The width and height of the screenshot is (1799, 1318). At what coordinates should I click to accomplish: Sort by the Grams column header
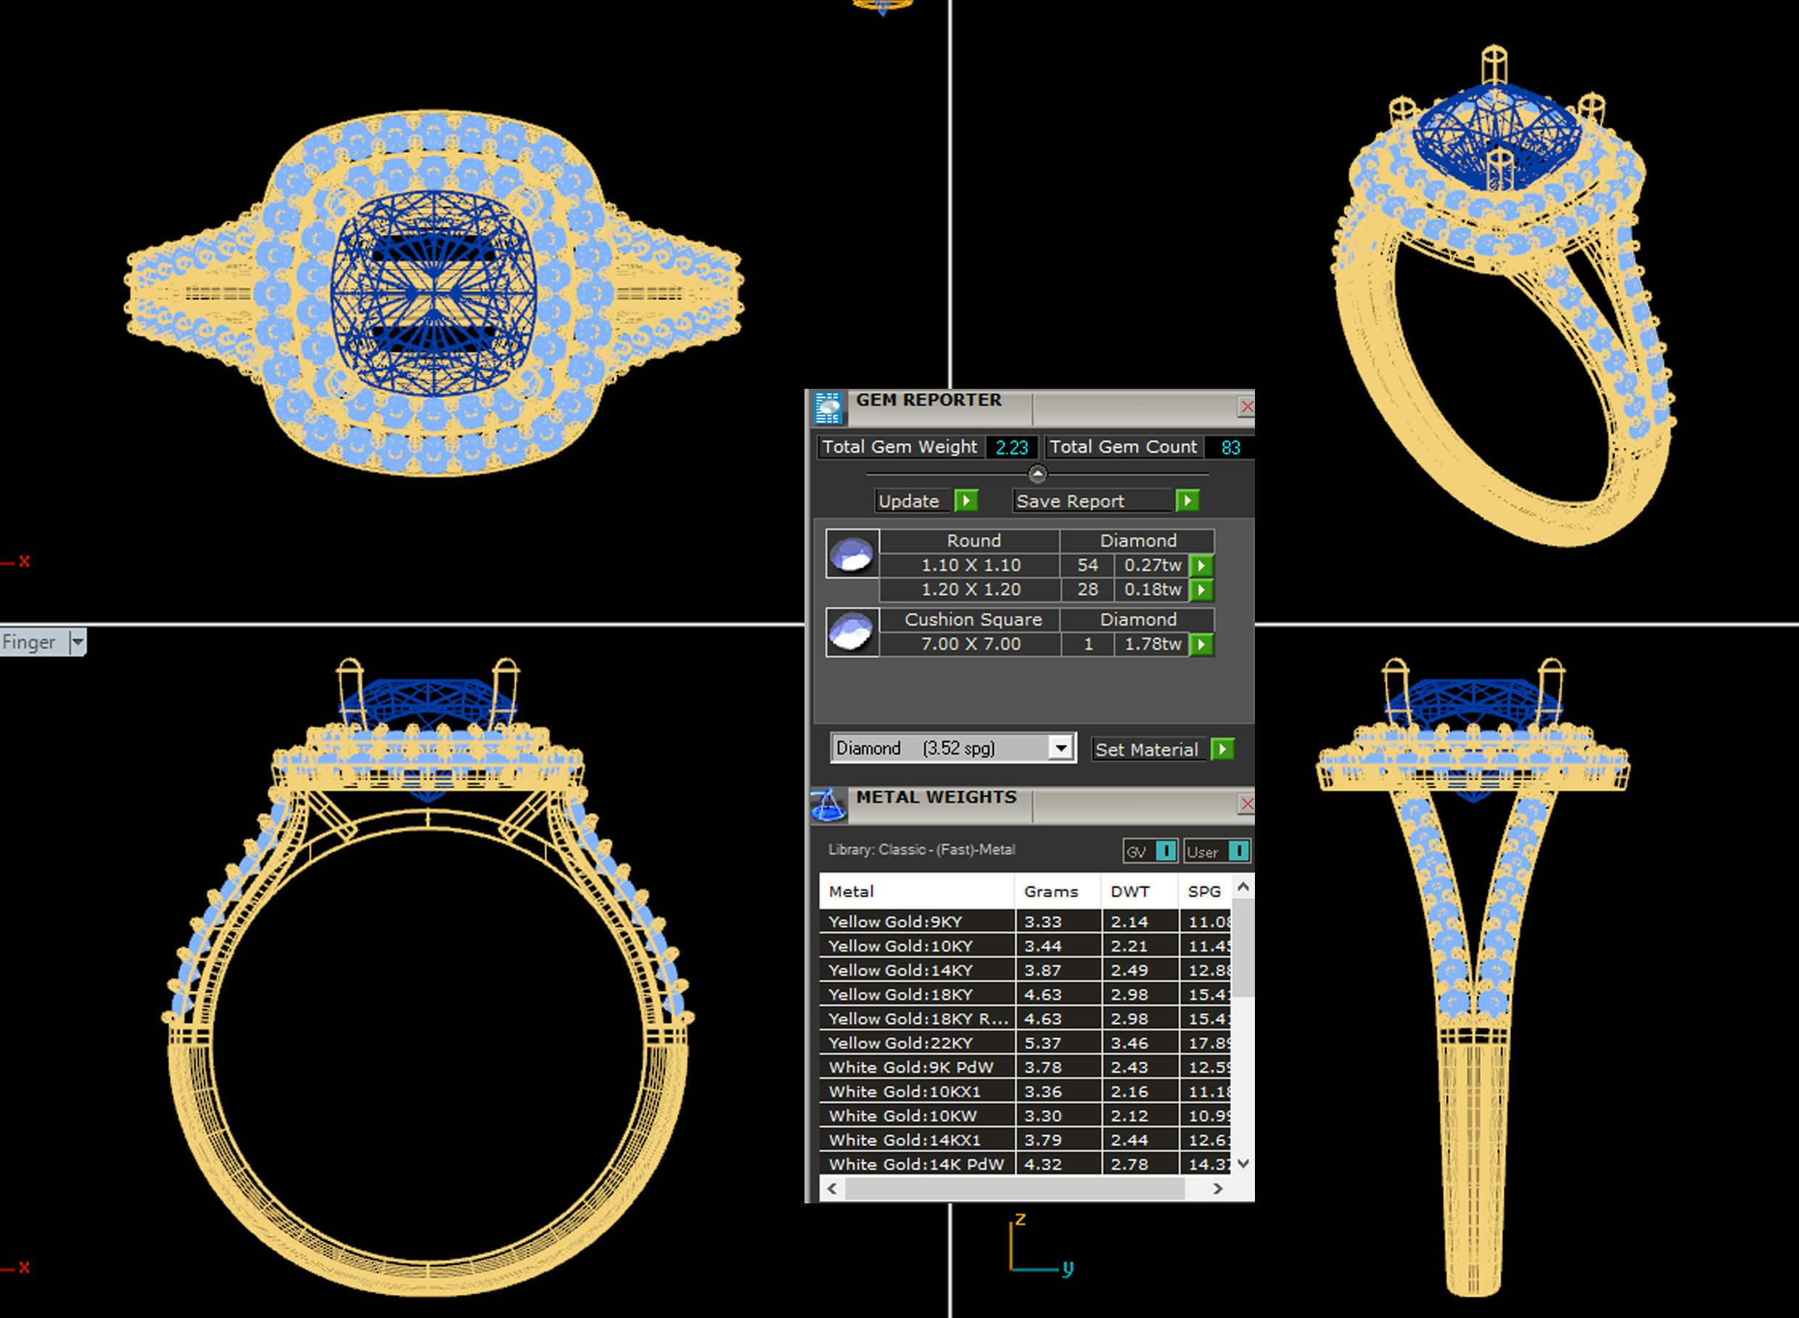1058,891
